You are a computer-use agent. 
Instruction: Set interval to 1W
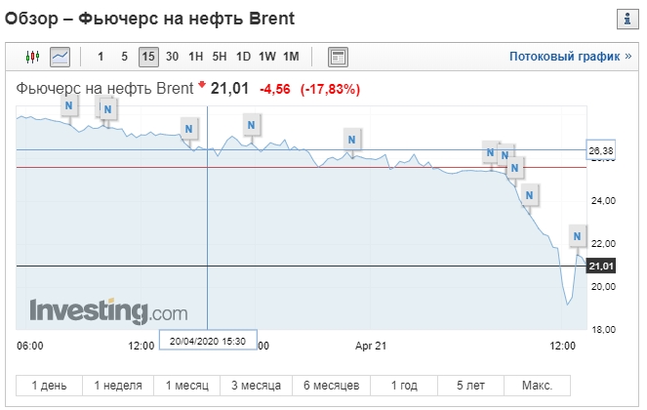click(x=266, y=57)
